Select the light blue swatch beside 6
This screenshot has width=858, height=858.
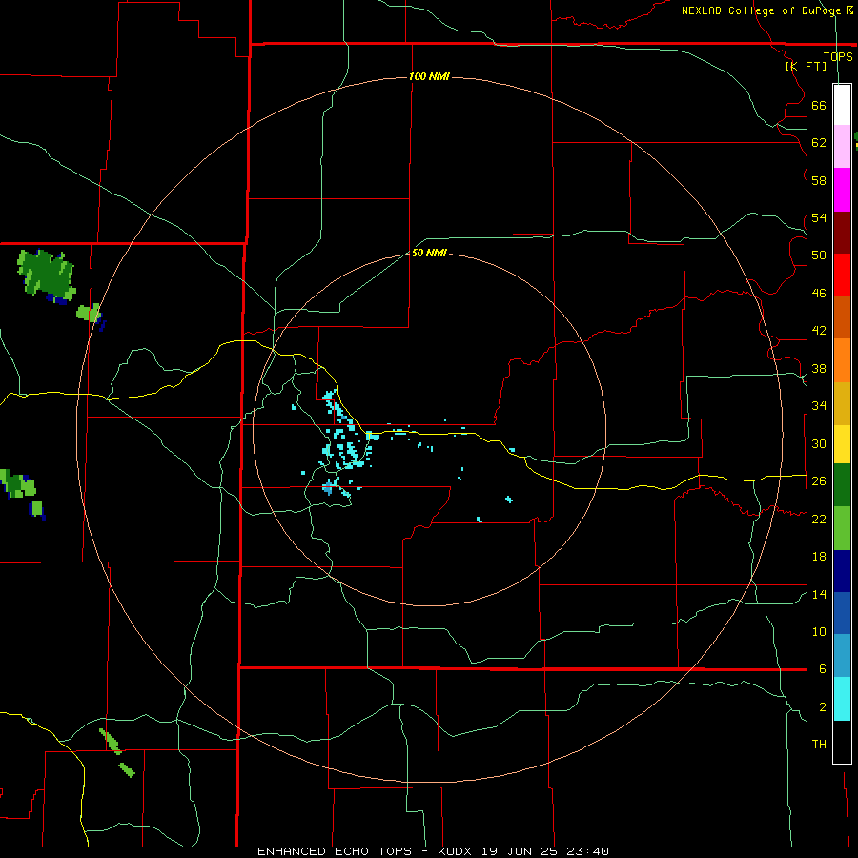tap(842, 656)
